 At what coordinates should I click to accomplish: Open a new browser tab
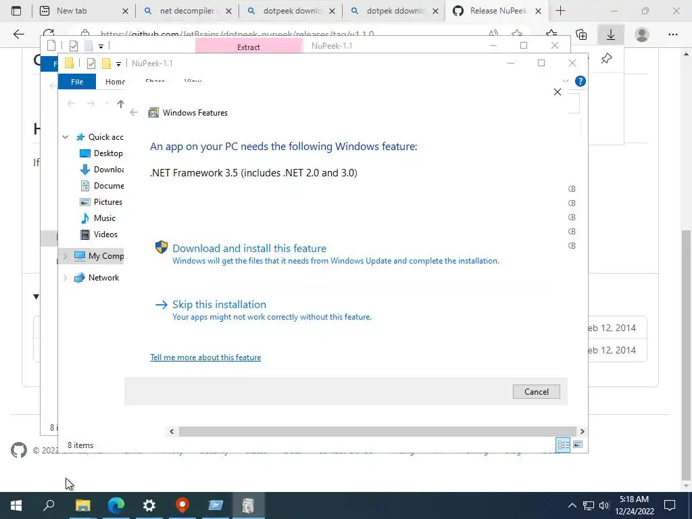pyautogui.click(x=560, y=11)
